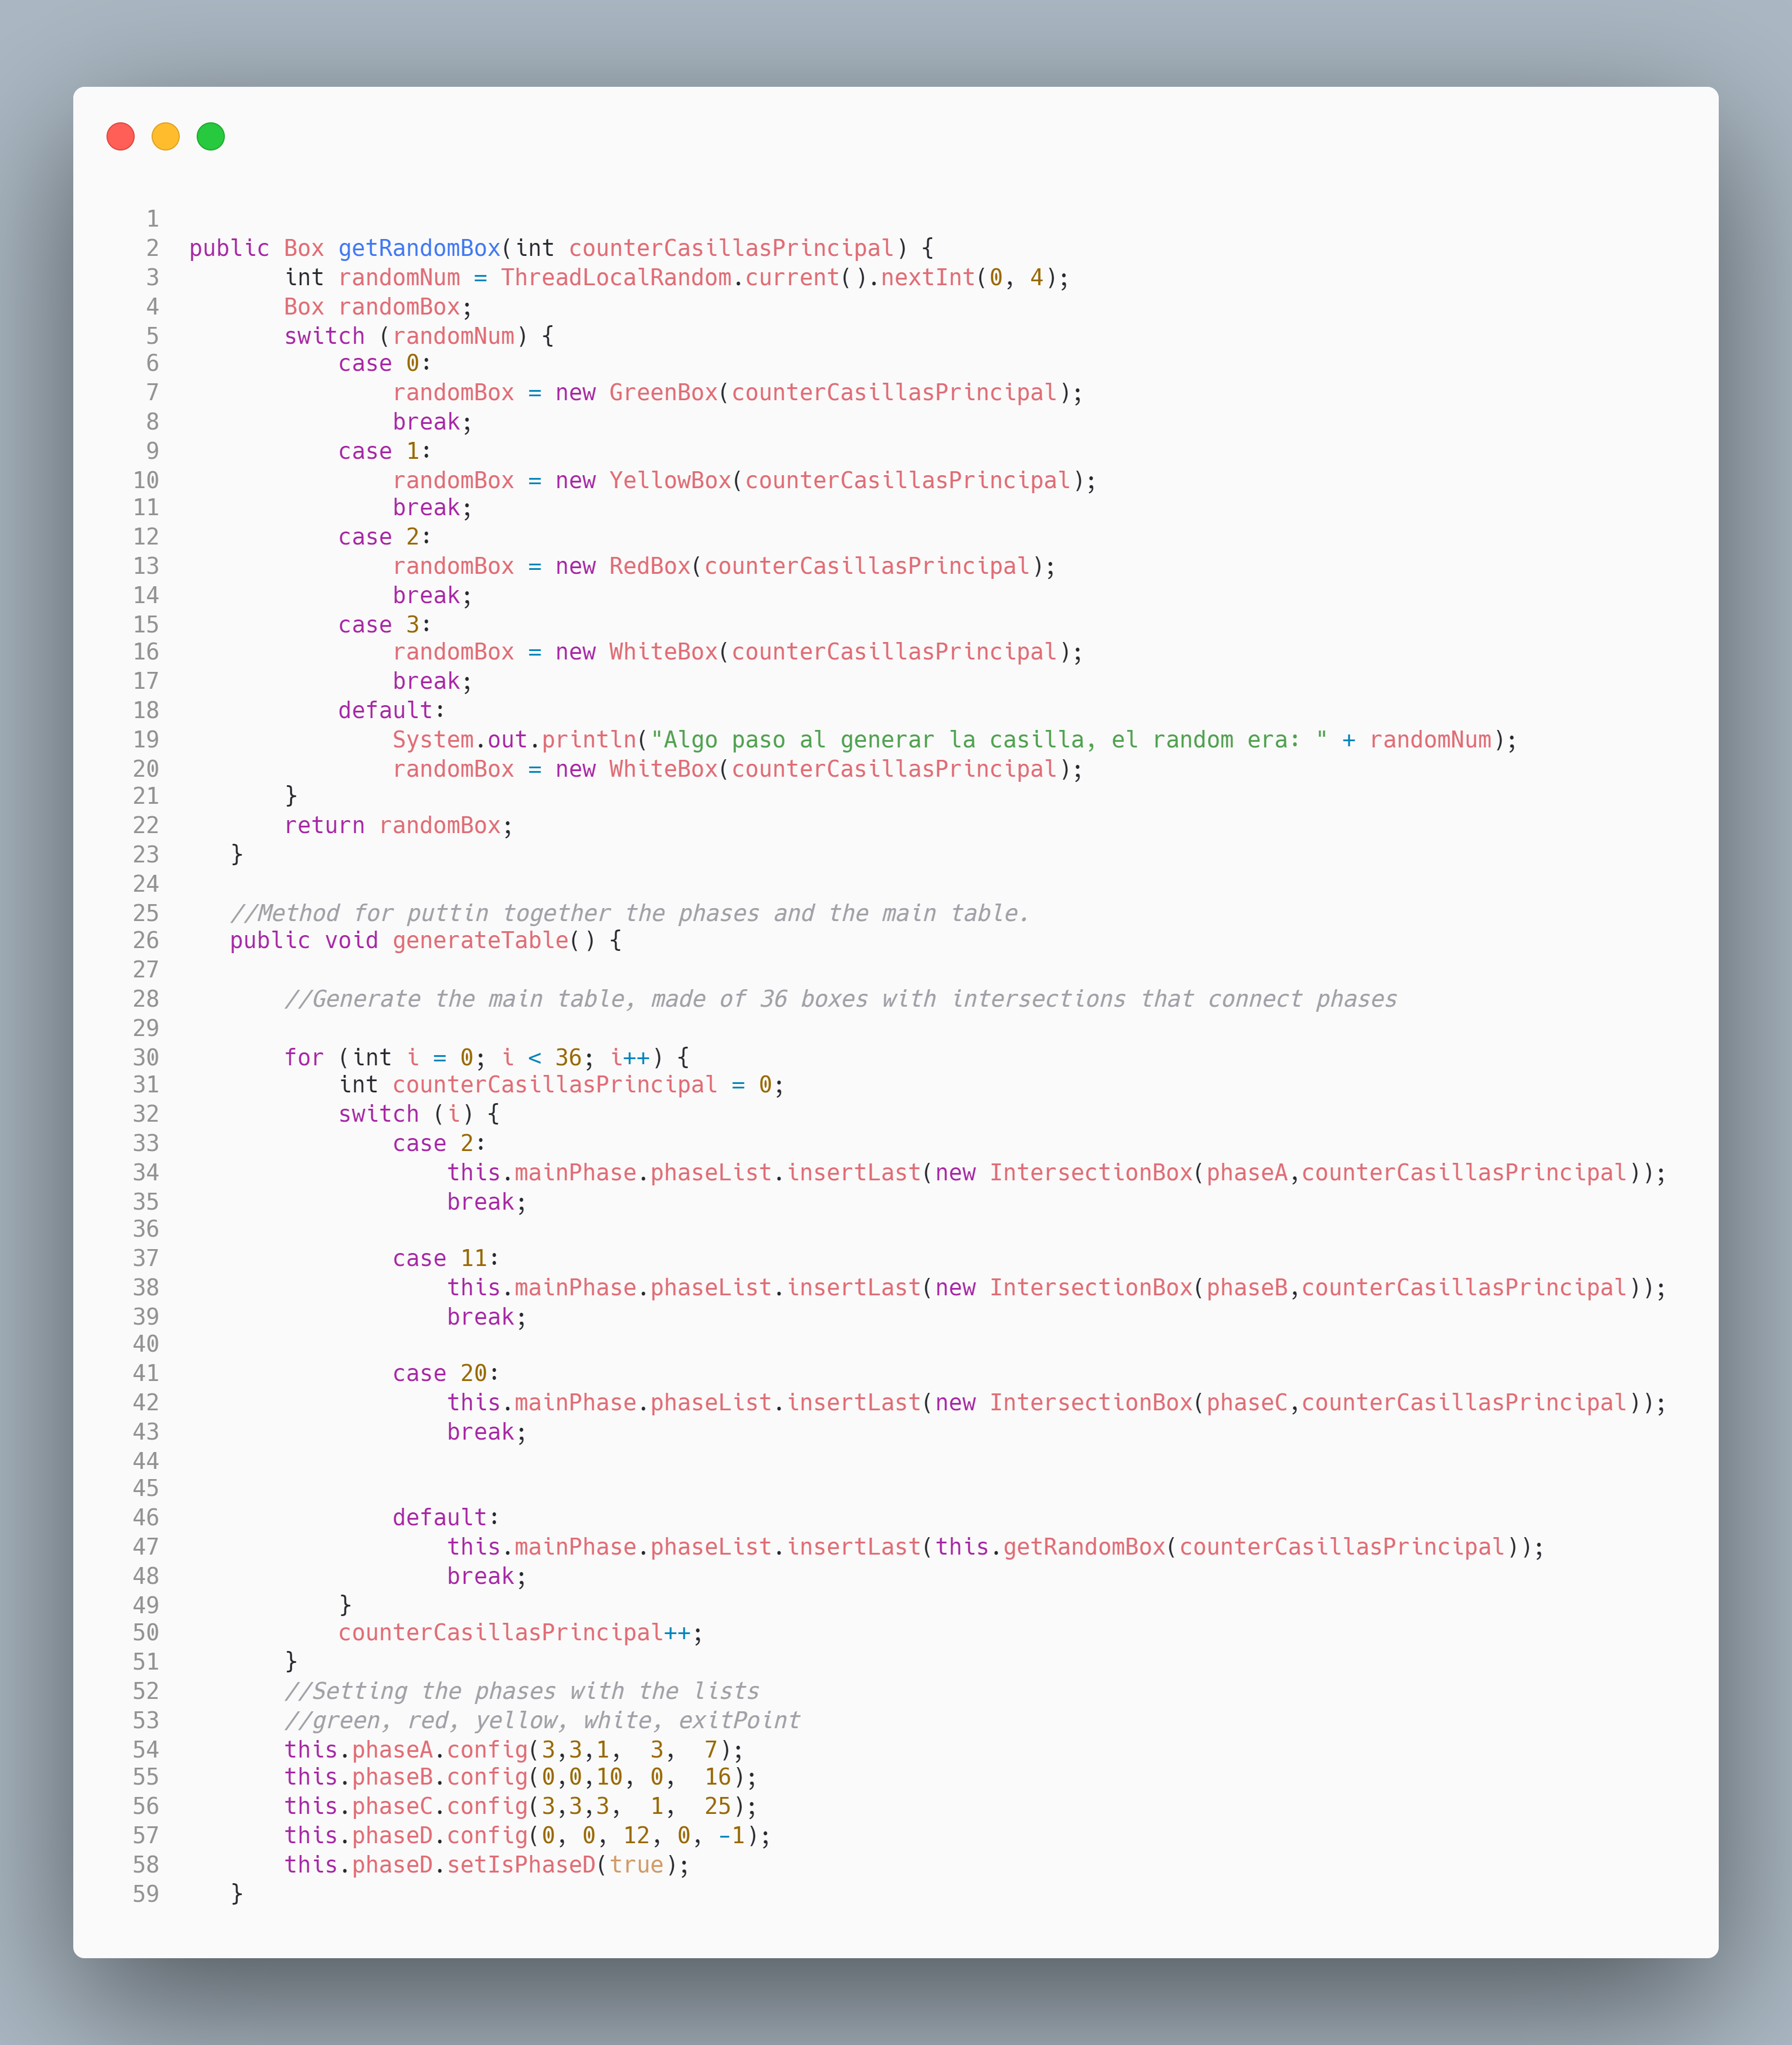Image resolution: width=1792 pixels, height=2045 pixels.
Task: Click the red close window dot
Action: [x=120, y=136]
